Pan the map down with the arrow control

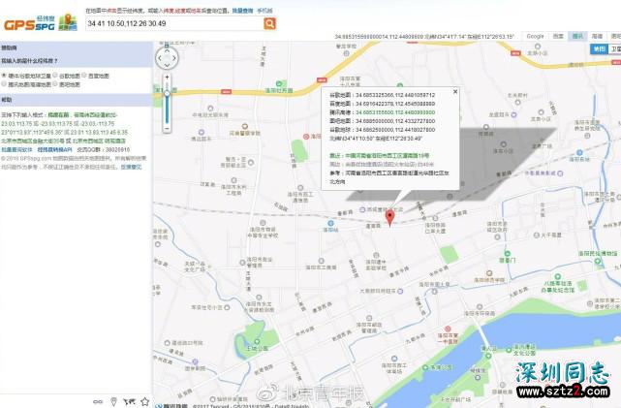(x=167, y=65)
